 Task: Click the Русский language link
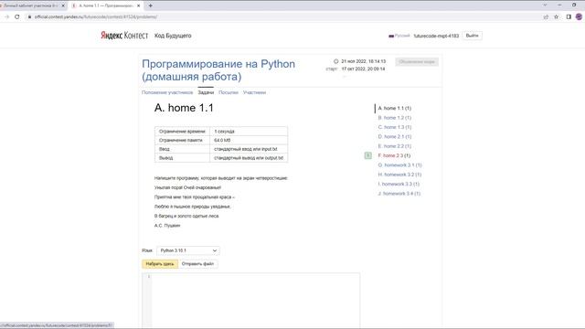click(x=402, y=36)
